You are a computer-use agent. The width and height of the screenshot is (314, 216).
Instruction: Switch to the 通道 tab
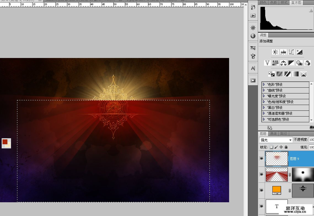(273, 134)
